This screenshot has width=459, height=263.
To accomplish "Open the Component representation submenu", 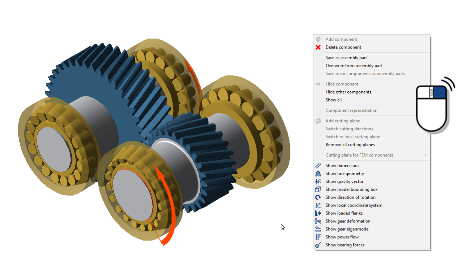I will (351, 111).
